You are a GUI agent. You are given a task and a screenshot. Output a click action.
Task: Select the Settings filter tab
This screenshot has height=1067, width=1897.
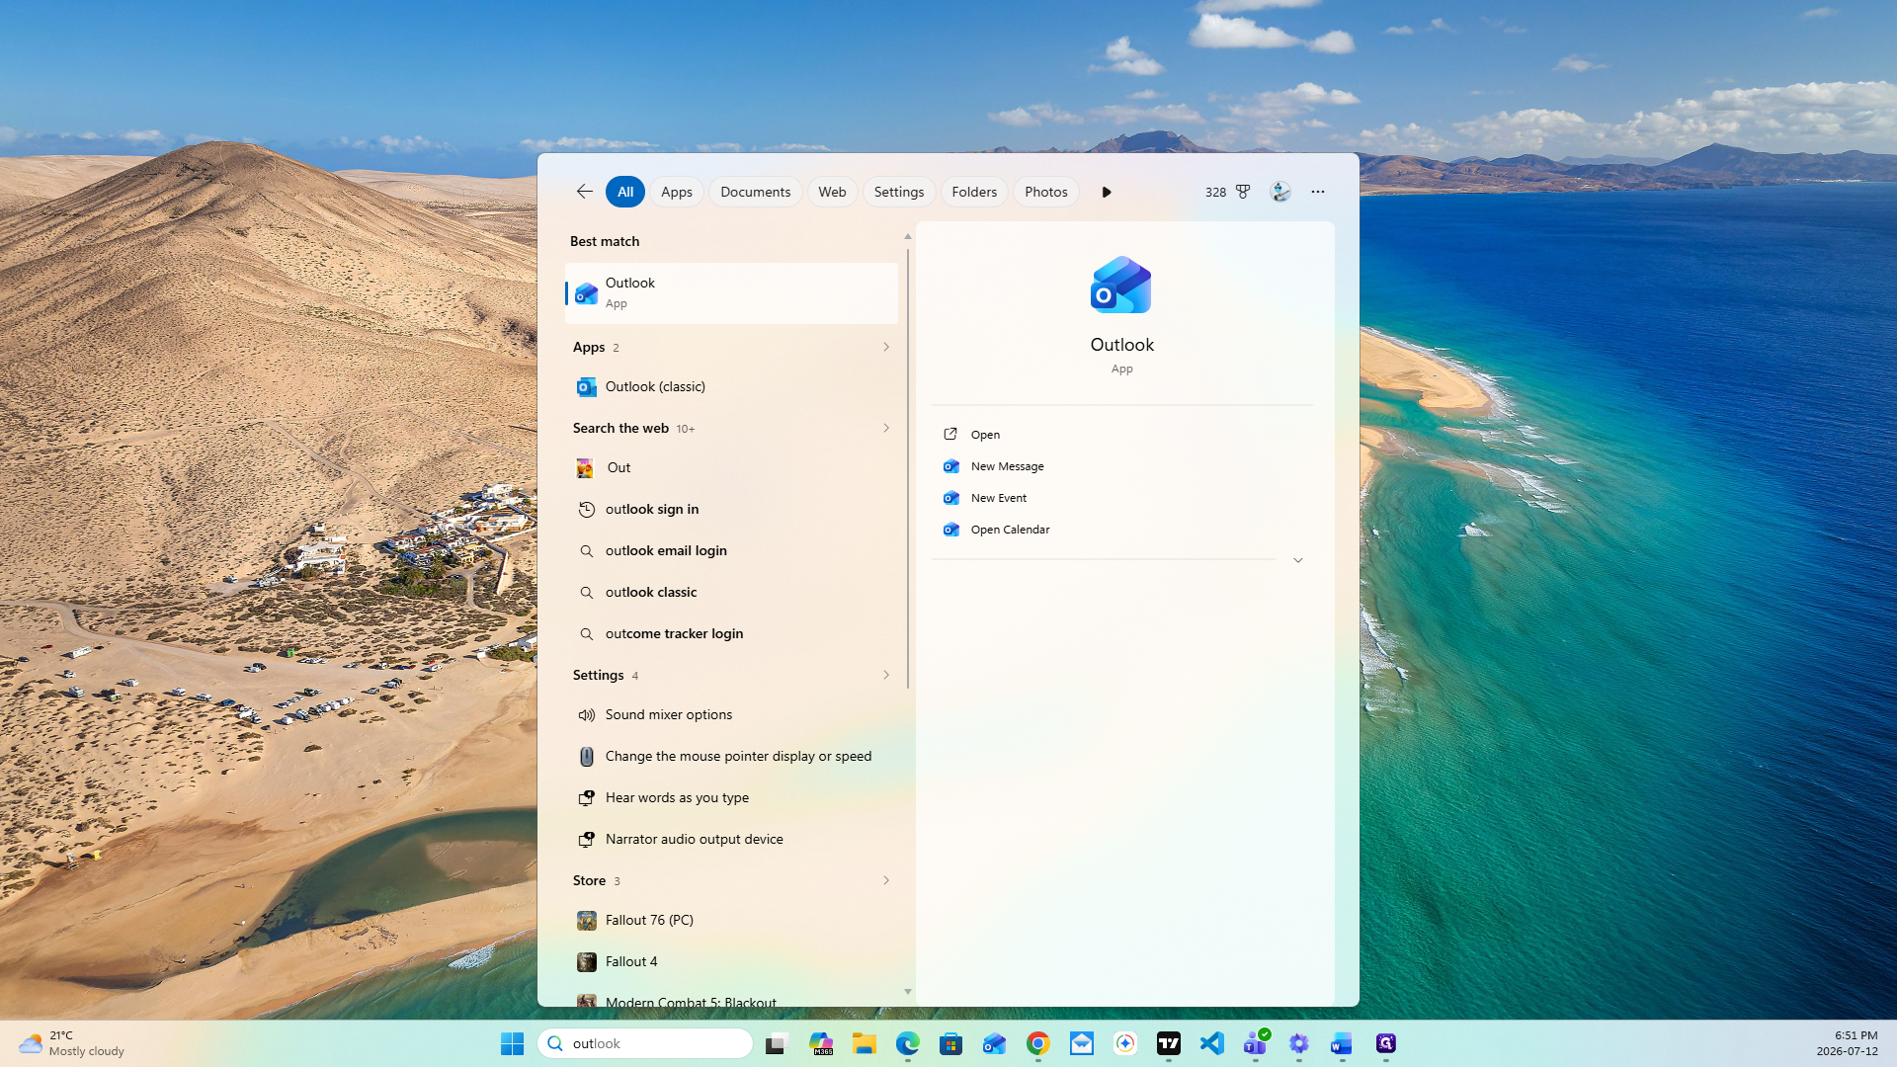coord(899,192)
